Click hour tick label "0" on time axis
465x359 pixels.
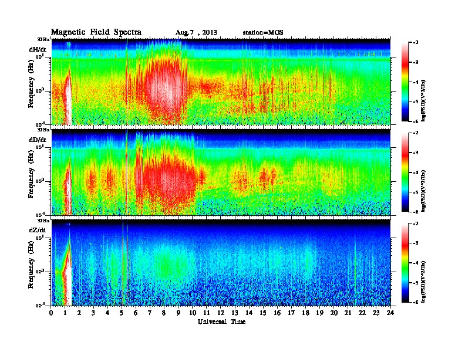51,313
